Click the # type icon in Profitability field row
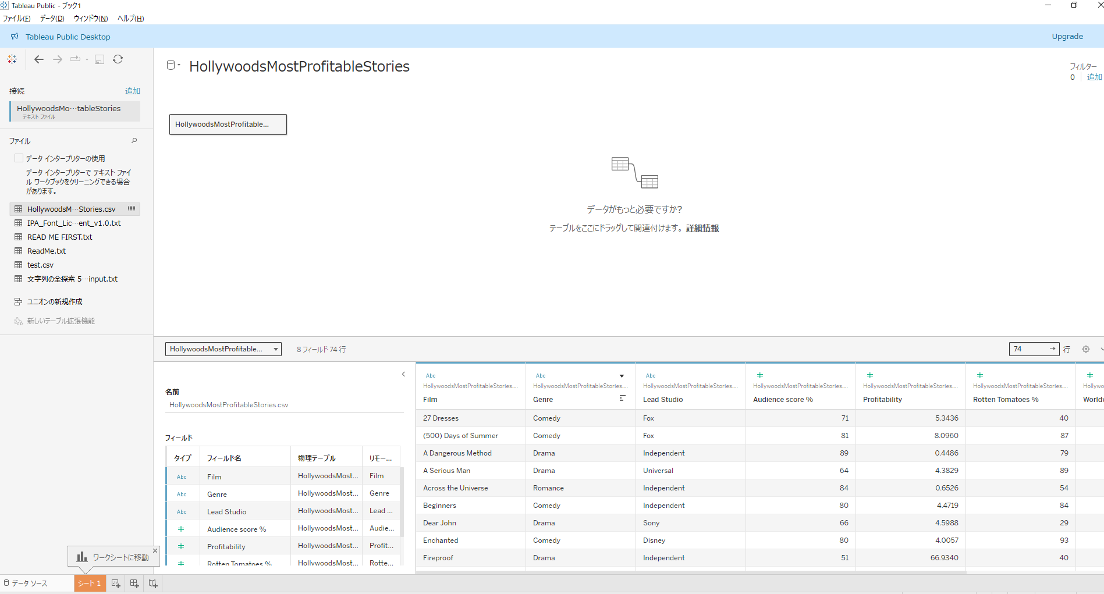The image size is (1104, 594). point(181,546)
